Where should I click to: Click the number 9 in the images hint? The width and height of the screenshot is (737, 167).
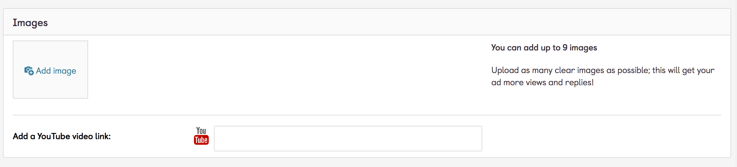click(565, 48)
